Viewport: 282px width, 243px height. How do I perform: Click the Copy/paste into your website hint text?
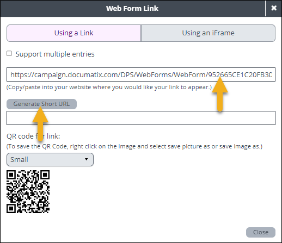[109, 87]
